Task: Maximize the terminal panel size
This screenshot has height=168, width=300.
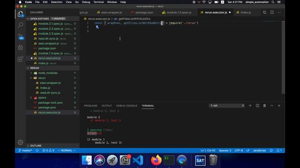Action: 272,105
